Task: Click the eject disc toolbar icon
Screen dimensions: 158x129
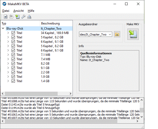Action: (x=29, y=17)
